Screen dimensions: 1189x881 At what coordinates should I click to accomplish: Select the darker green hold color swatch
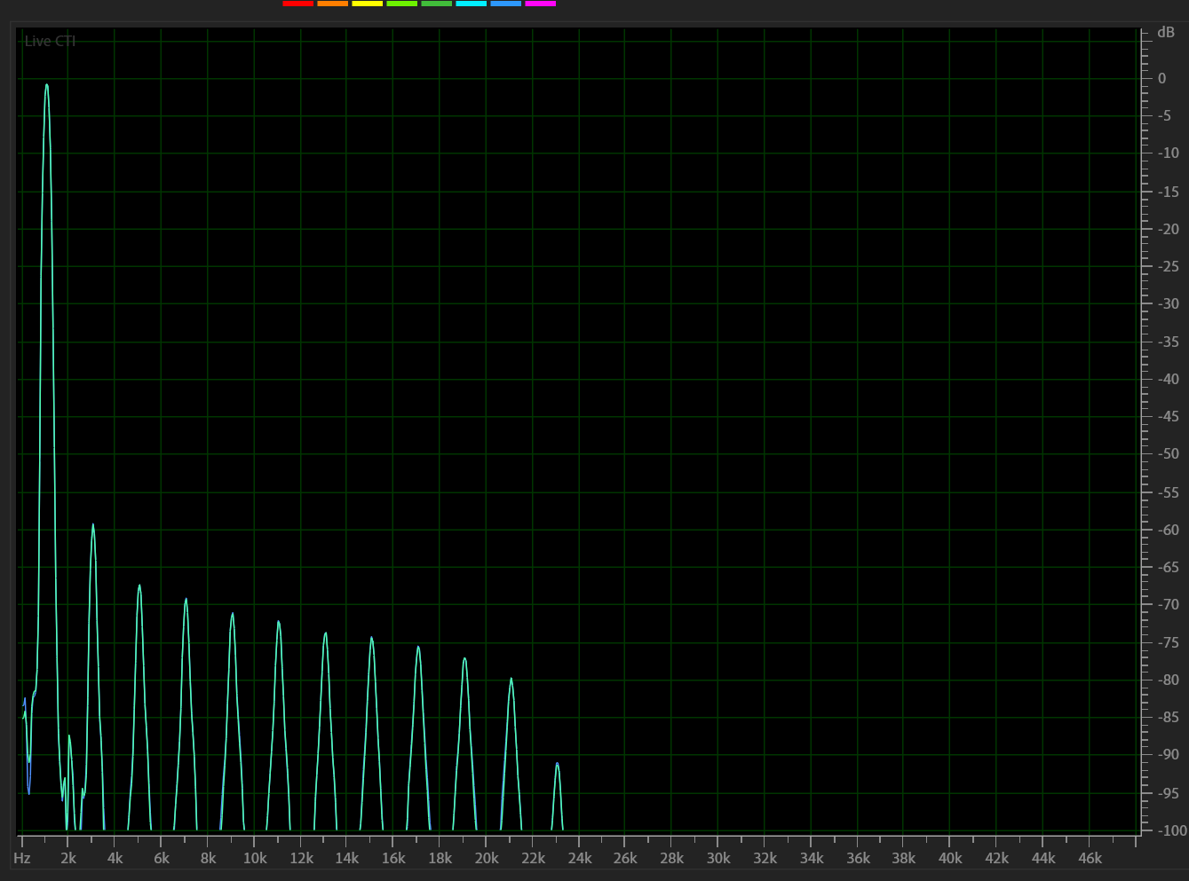click(436, 4)
